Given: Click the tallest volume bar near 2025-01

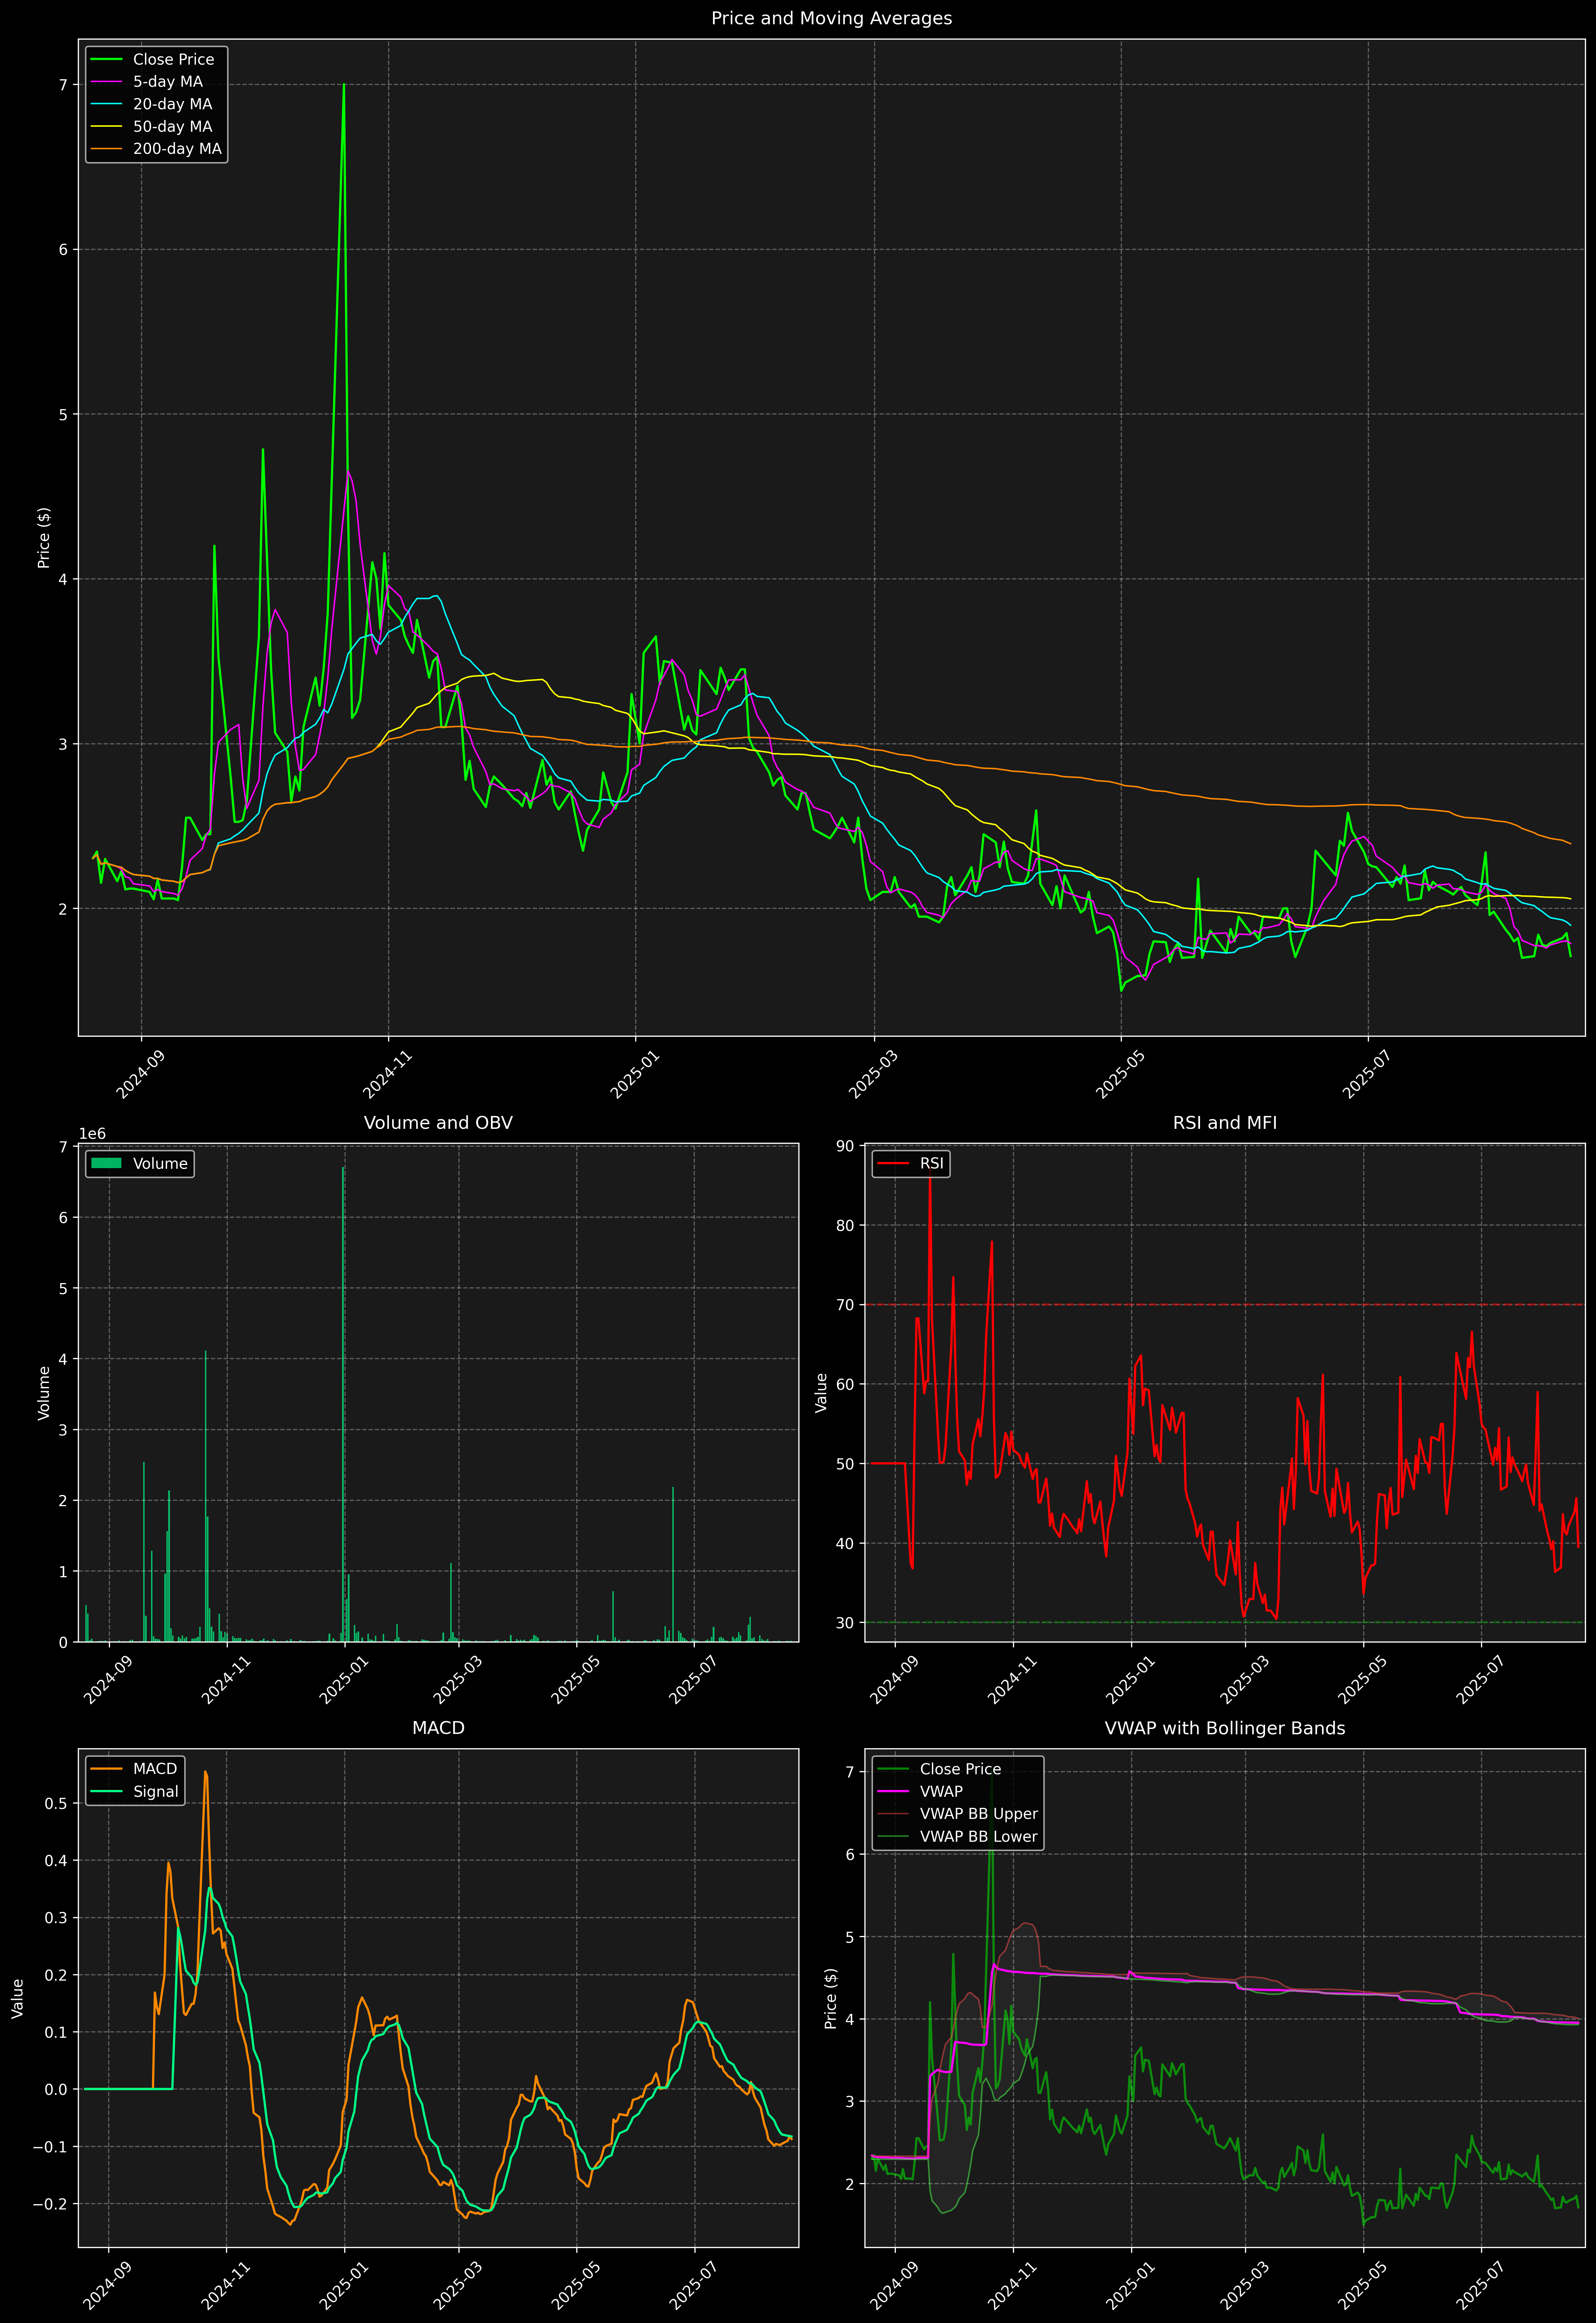Looking at the screenshot, I should 343,1399.
